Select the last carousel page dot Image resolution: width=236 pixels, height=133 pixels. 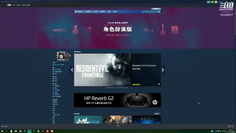point(127,87)
